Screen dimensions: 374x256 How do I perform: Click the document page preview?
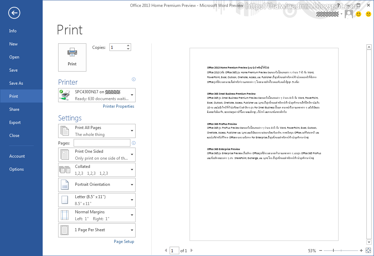pos(264,144)
